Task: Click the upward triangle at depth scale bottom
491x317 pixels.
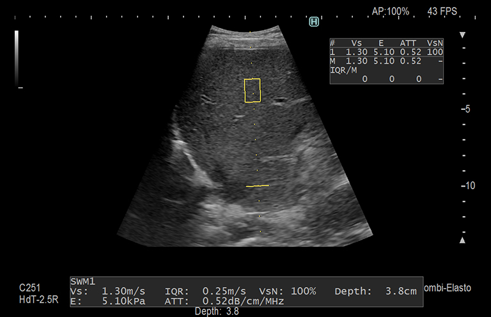Action: (463, 240)
